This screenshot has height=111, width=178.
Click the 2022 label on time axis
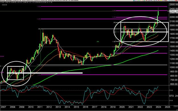click(140, 107)
